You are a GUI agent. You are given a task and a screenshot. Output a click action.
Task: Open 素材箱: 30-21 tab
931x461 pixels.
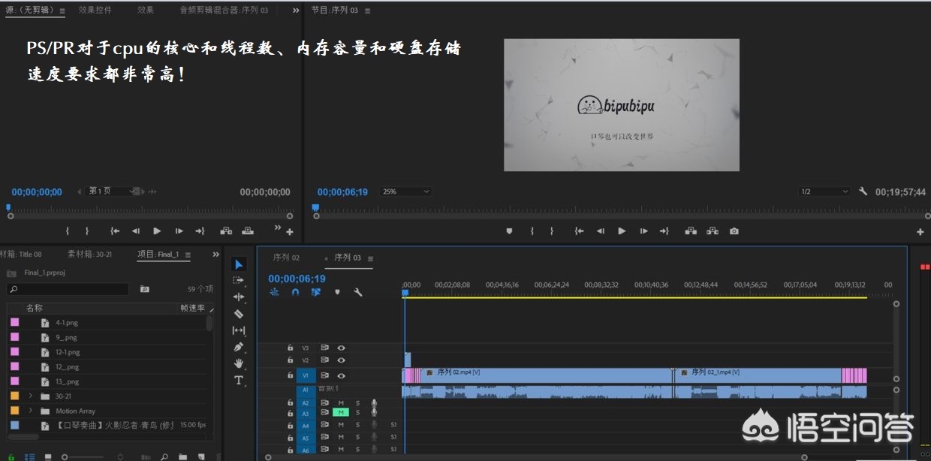89,255
